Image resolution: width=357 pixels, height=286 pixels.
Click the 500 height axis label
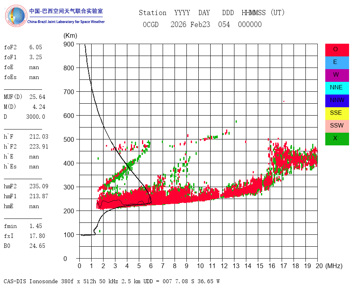(69, 139)
